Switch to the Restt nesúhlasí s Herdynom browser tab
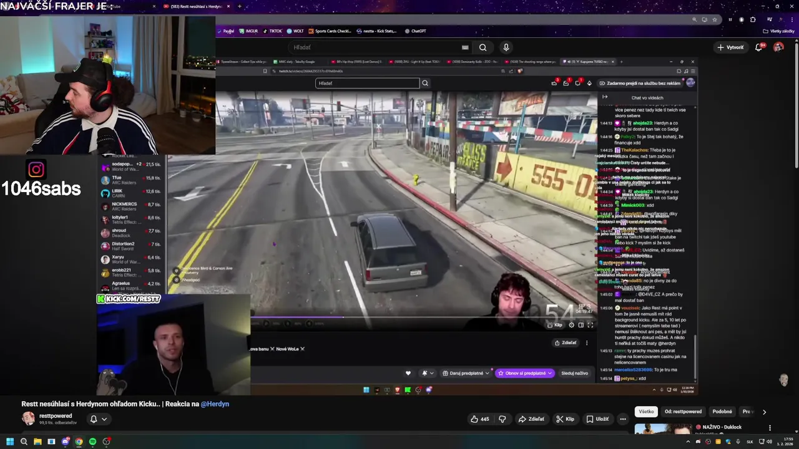Image resolution: width=799 pixels, height=449 pixels. pyautogui.click(x=197, y=6)
